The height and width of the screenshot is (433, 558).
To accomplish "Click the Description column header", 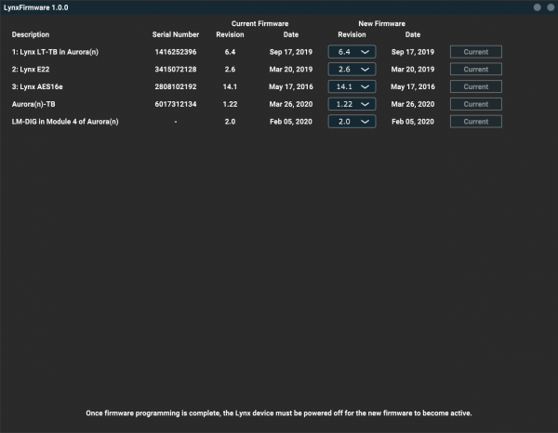I will pyautogui.click(x=31, y=34).
